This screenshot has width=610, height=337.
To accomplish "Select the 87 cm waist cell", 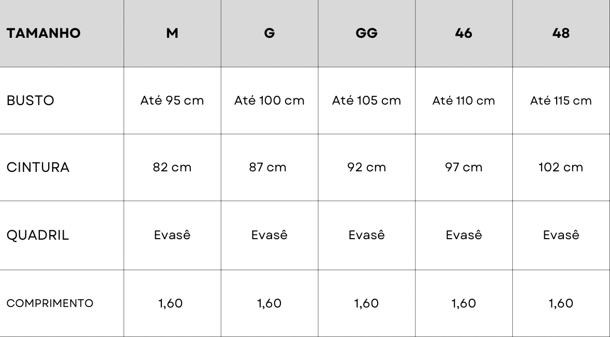I will click(x=270, y=167).
